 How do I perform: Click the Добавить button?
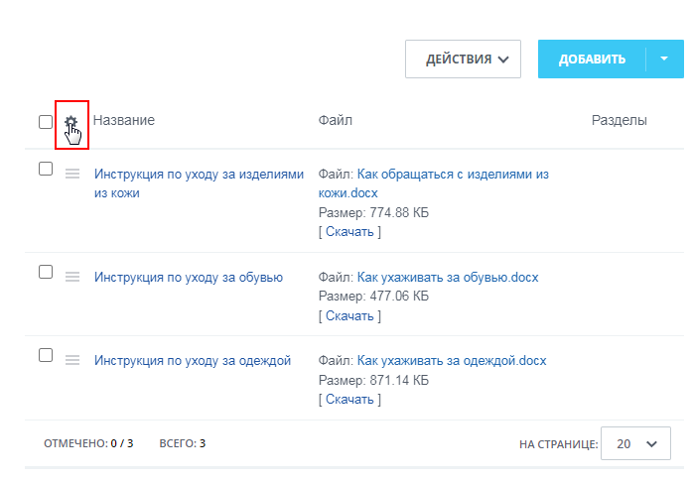(592, 60)
